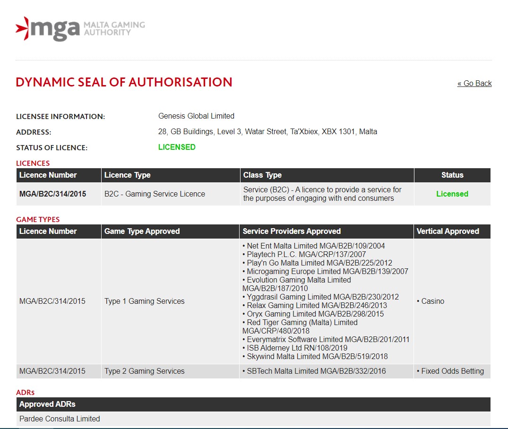Select Red Tiger Gaming (Malta) Limited entry
This screenshot has width=508, height=429.
point(300,326)
